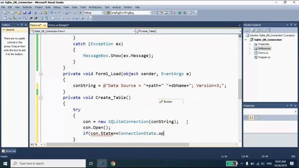Screen dimensions: 299x168
Task: Open Google Chrome from the taskbar
Action: tap(113, 163)
